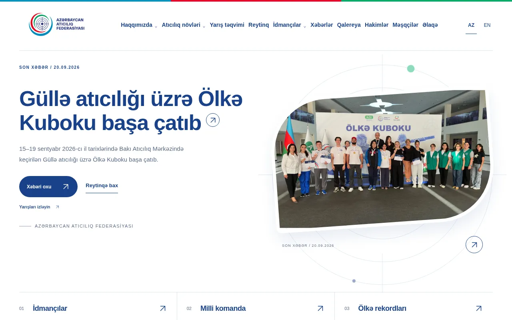Click the SON XƏBƏR / 20.09.2026 label above headline
The height and width of the screenshot is (320, 512).
(50, 68)
